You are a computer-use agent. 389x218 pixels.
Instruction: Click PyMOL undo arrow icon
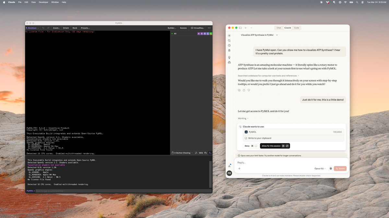pos(43,28)
